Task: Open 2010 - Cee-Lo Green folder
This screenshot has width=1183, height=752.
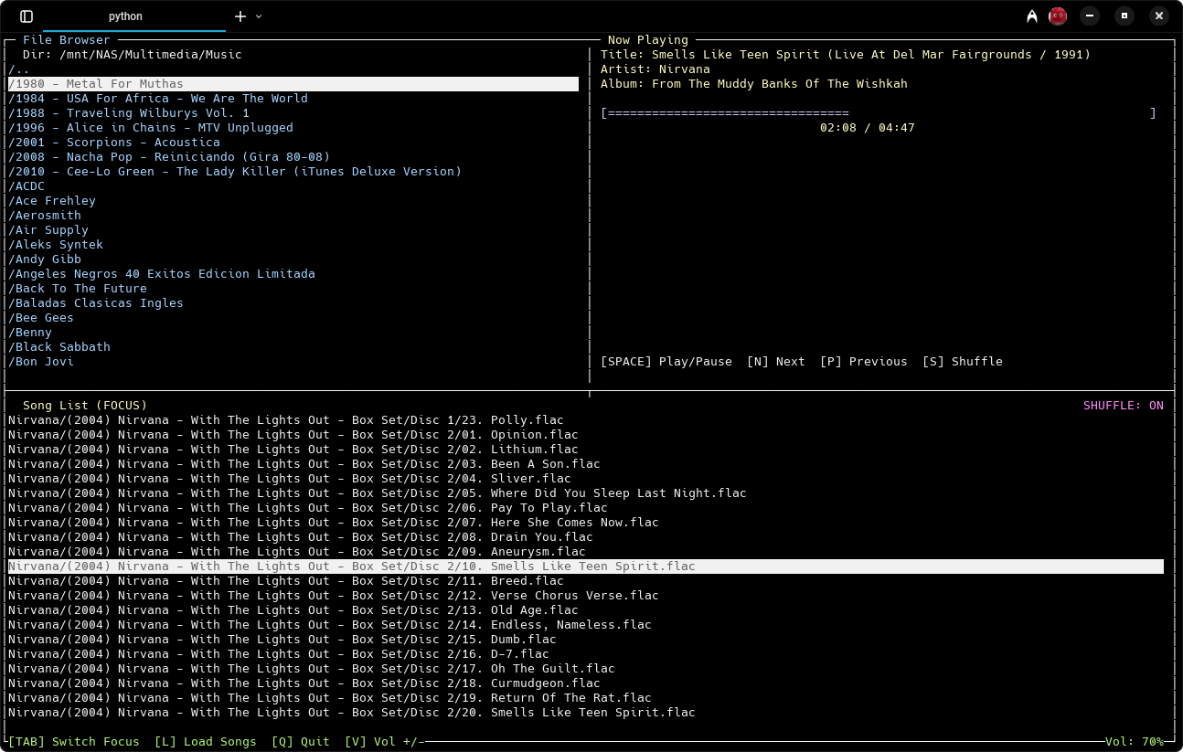Action: tap(235, 172)
